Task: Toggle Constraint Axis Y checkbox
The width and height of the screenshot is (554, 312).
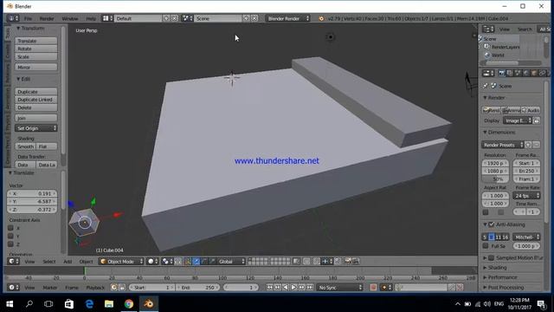Action: 10,236
